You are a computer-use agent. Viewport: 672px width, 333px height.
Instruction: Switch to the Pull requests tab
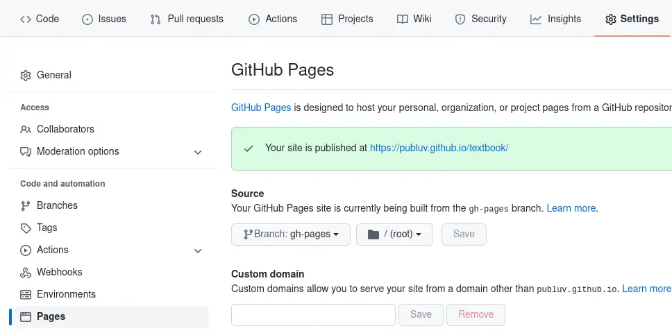click(x=187, y=19)
